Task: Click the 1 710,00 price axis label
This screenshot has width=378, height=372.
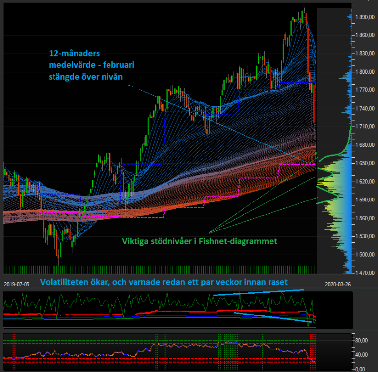Action: pyautogui.click(x=365, y=126)
